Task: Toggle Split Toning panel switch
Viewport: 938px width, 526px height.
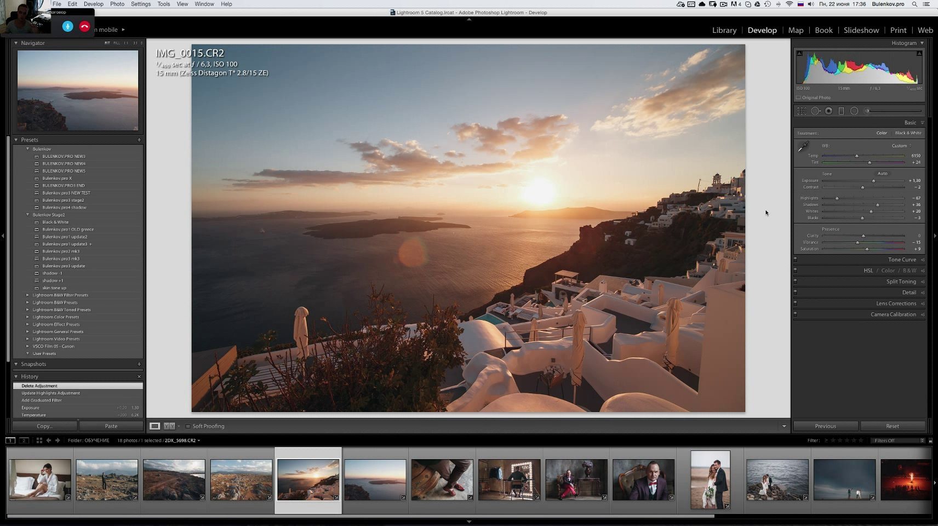Action: point(796,281)
